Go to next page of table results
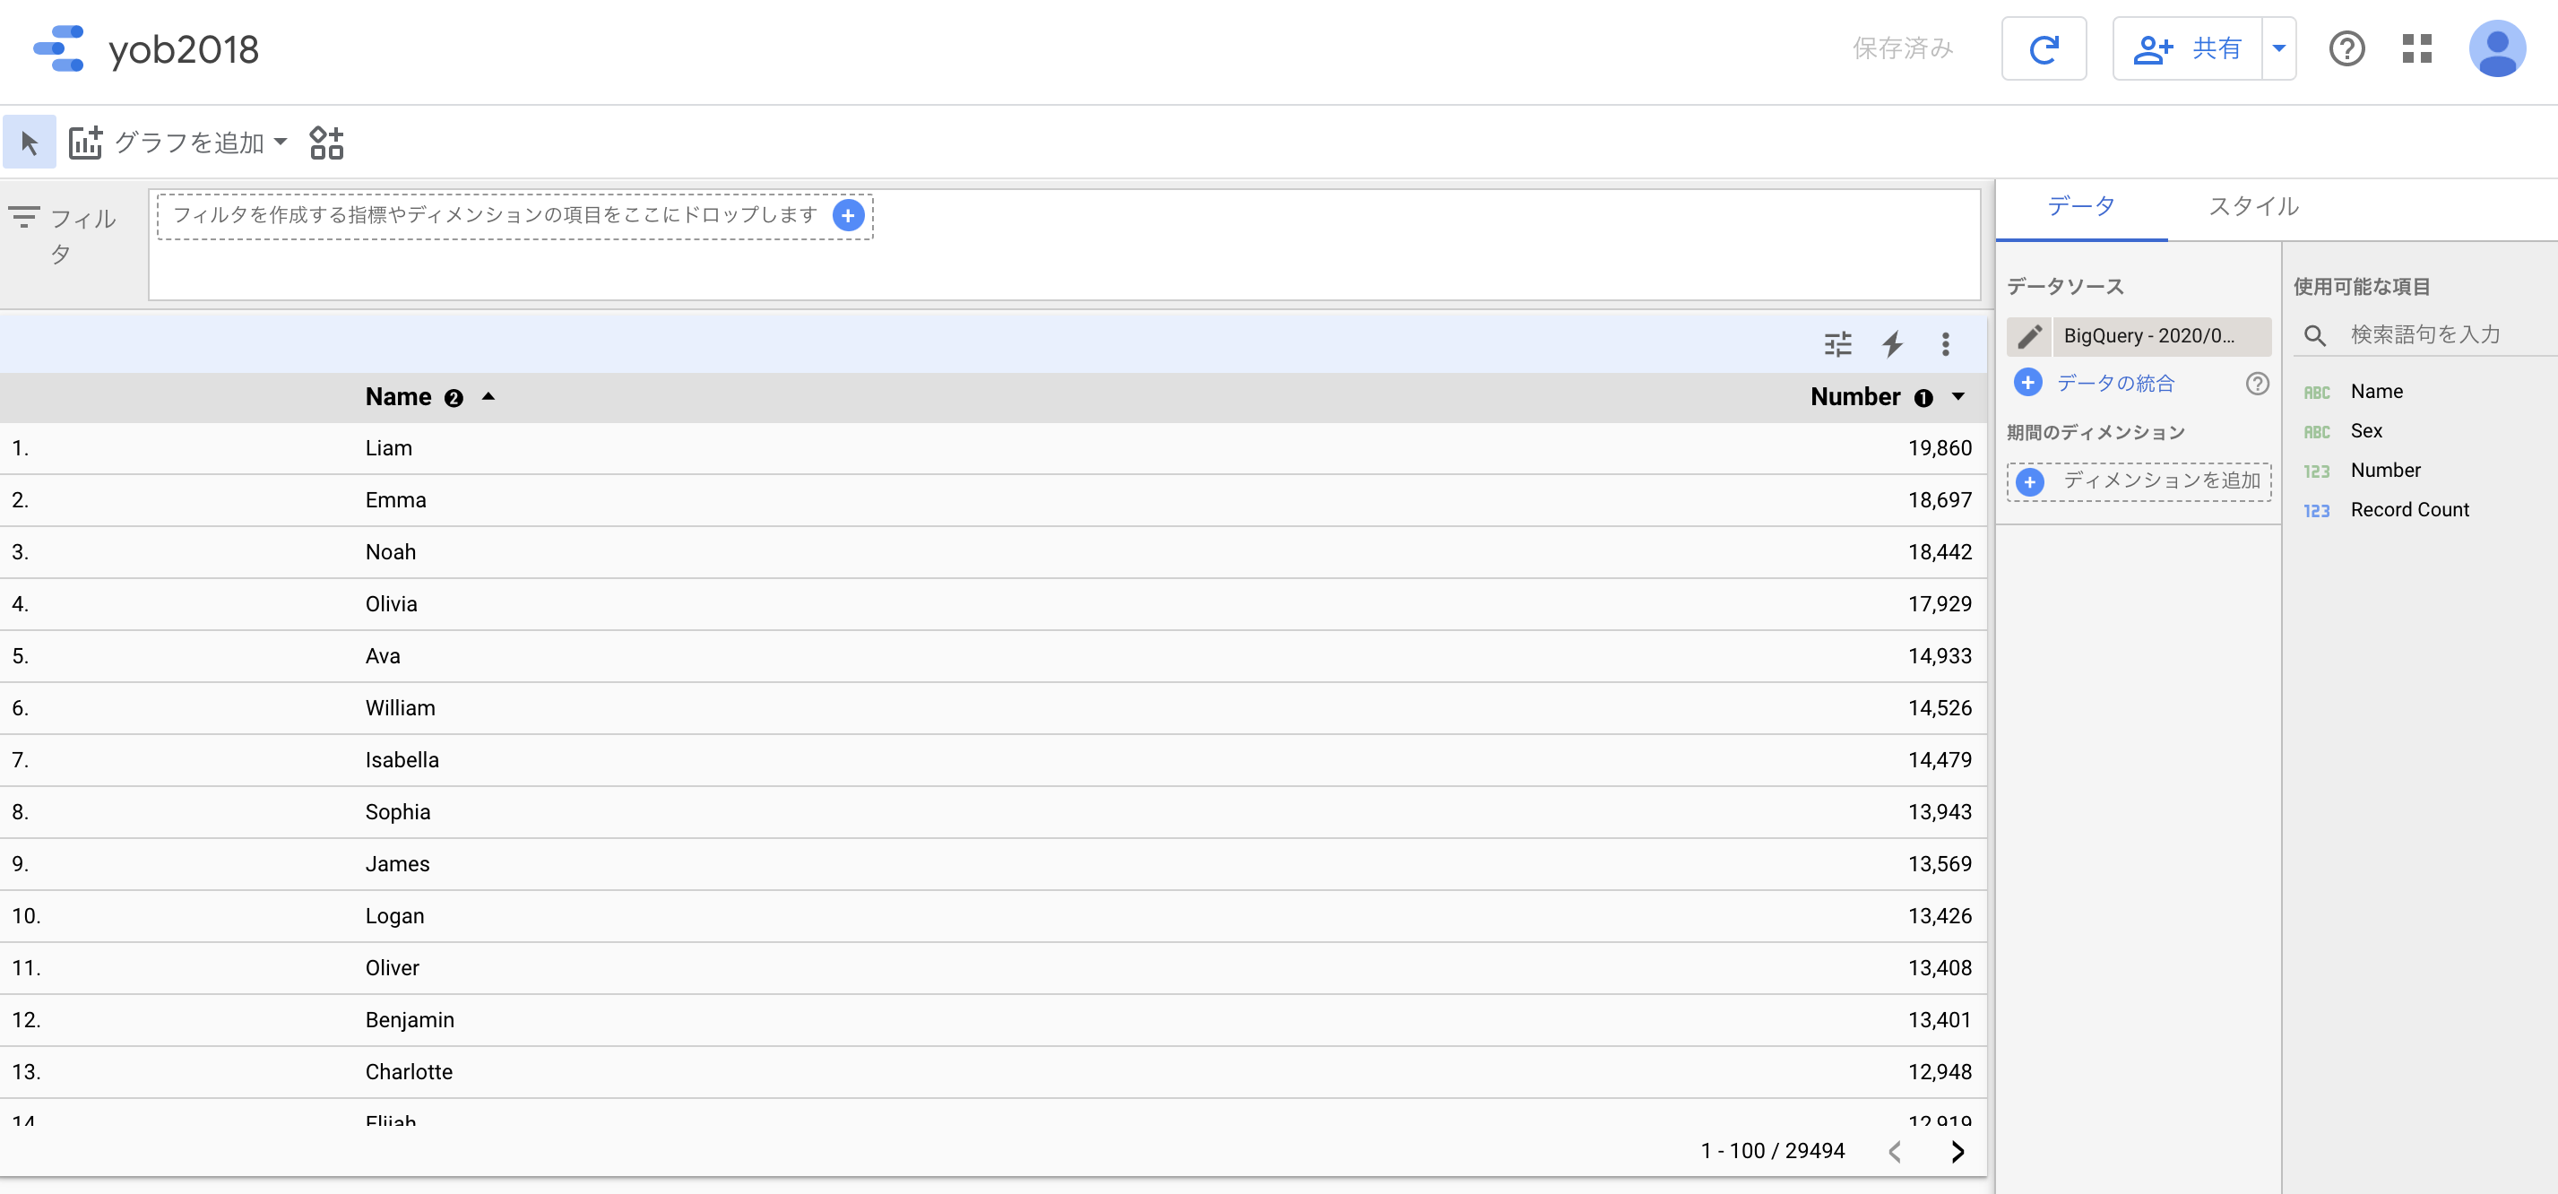The height and width of the screenshot is (1194, 2558). 1957,1151
